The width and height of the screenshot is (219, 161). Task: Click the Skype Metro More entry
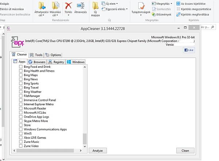pyautogui.click(x=36, y=121)
